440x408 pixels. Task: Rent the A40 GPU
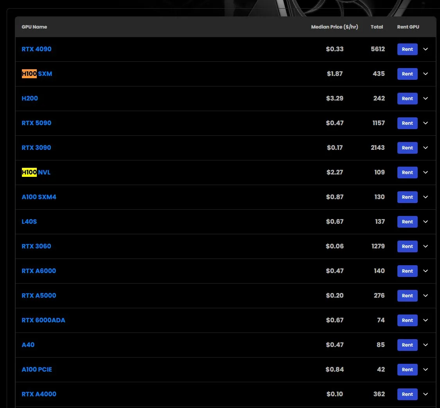pyautogui.click(x=407, y=345)
